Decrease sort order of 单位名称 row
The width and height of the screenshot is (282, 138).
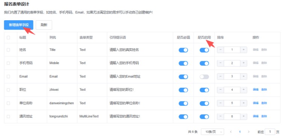pyautogui.click(x=220, y=103)
